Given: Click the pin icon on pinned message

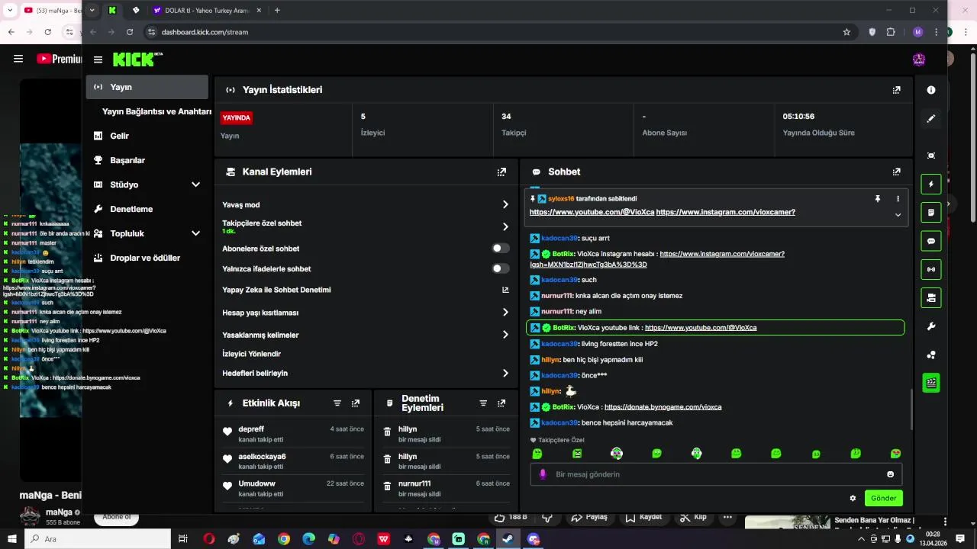Looking at the screenshot, I should pos(878,198).
